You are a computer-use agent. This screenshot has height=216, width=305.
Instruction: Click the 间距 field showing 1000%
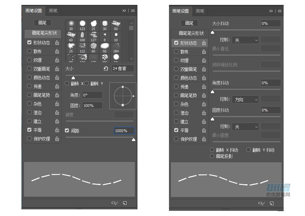[x=124, y=131]
